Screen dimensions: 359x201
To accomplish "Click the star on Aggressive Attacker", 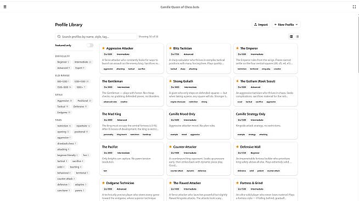I will coord(103,48).
